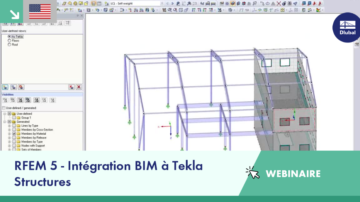Click the create new view eye icon

click(x=5, y=87)
